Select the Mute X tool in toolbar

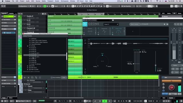pos(87,6)
